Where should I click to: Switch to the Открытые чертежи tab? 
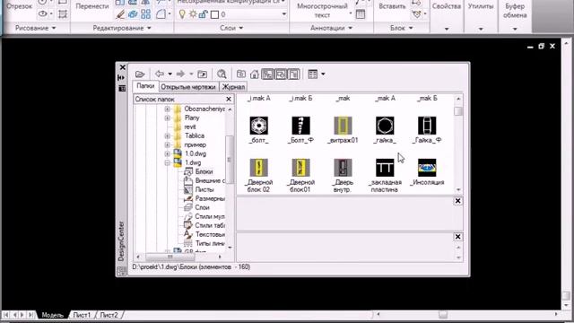188,87
